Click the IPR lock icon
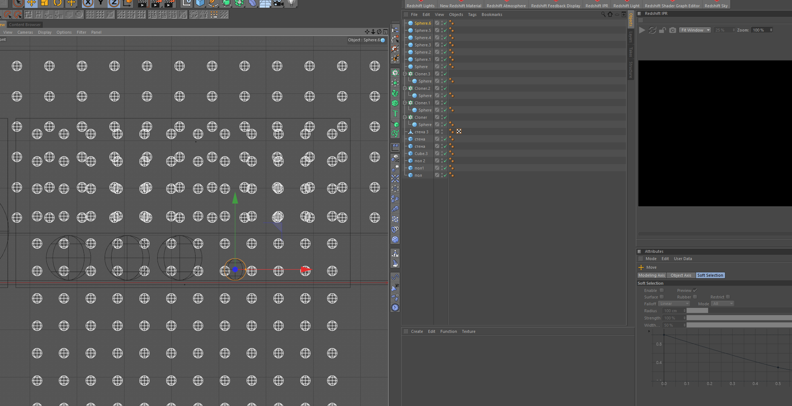 [662, 30]
